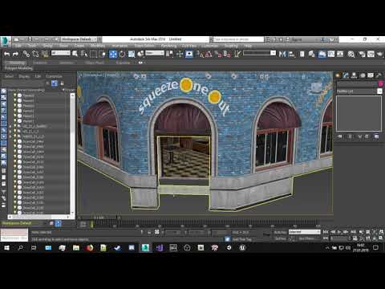Open the Material Editor
The image size is (385, 289).
click(351, 54)
